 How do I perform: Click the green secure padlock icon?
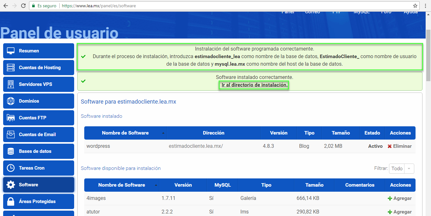(33, 6)
